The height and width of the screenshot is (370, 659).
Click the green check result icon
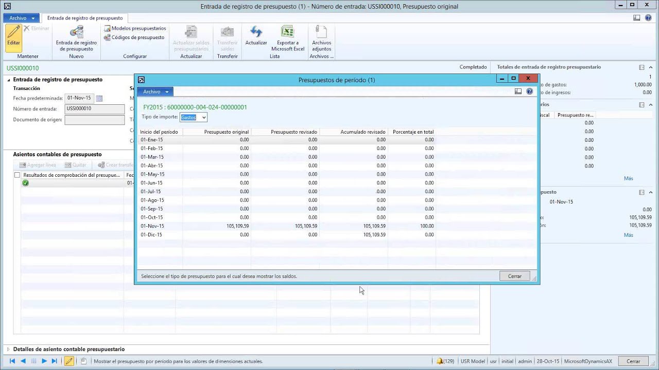[x=25, y=183]
